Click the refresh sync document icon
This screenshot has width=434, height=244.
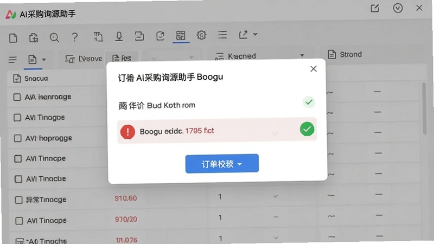(x=160, y=36)
